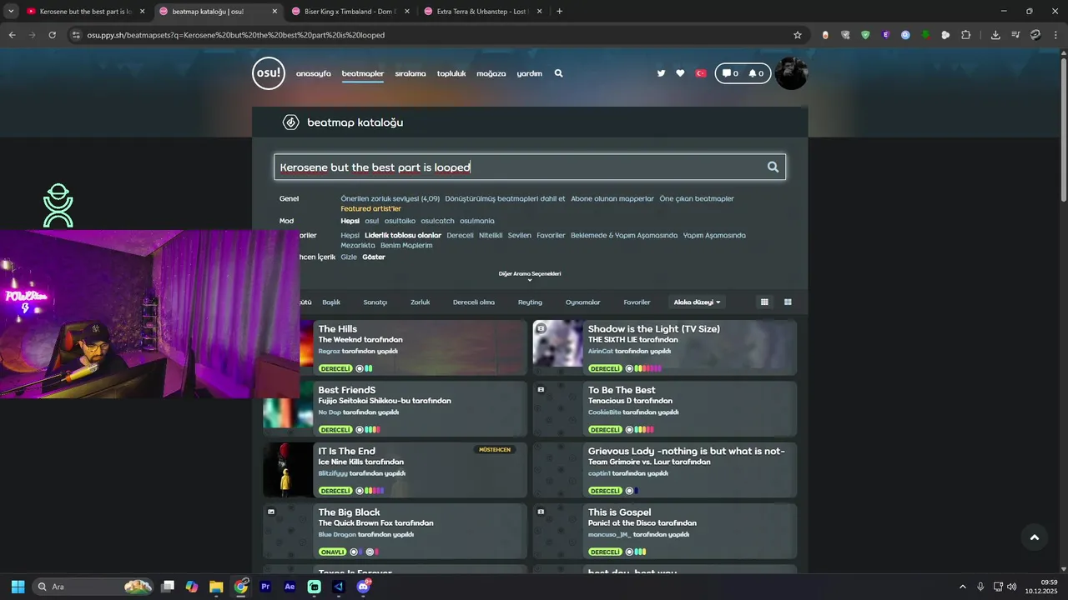Click the heart supporter icon
Screen dimensions: 1068x600
pos(680,73)
